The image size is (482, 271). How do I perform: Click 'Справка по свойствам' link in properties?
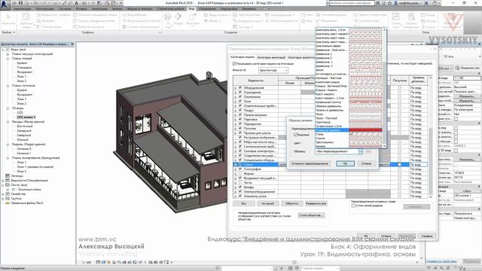tap(441, 261)
